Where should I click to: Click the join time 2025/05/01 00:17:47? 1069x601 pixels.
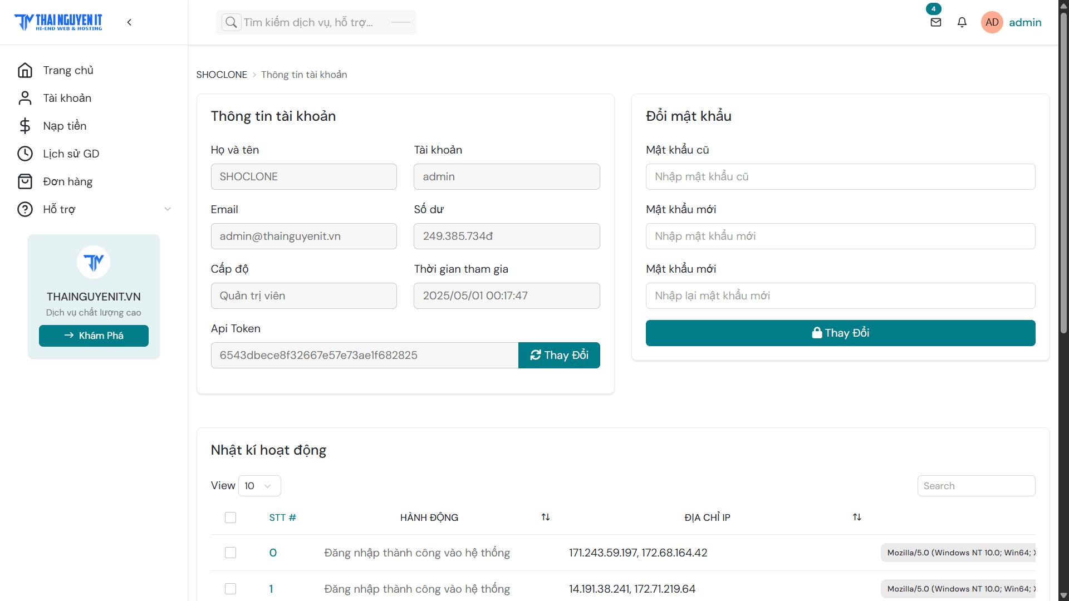507,295
